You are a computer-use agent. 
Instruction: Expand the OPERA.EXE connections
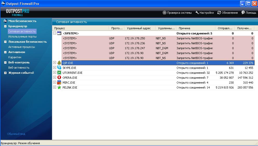55,77
